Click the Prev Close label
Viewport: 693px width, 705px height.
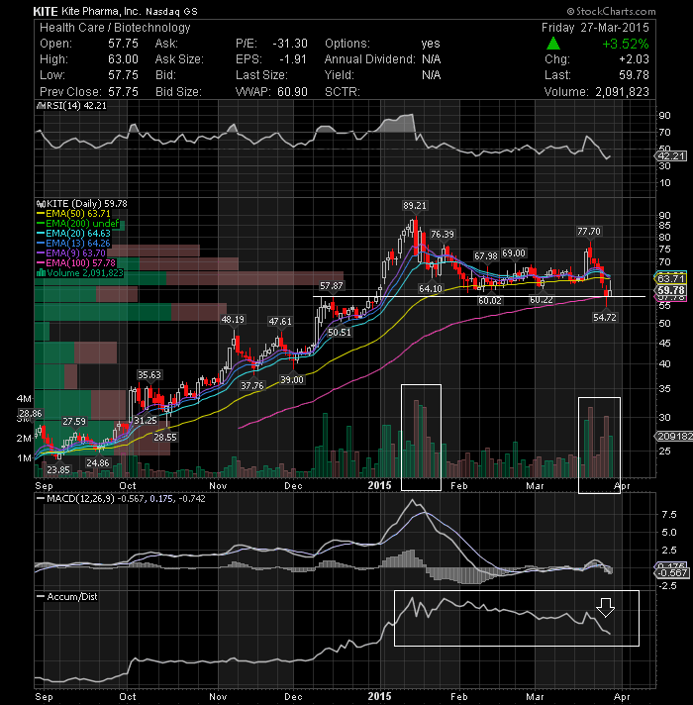click(70, 92)
